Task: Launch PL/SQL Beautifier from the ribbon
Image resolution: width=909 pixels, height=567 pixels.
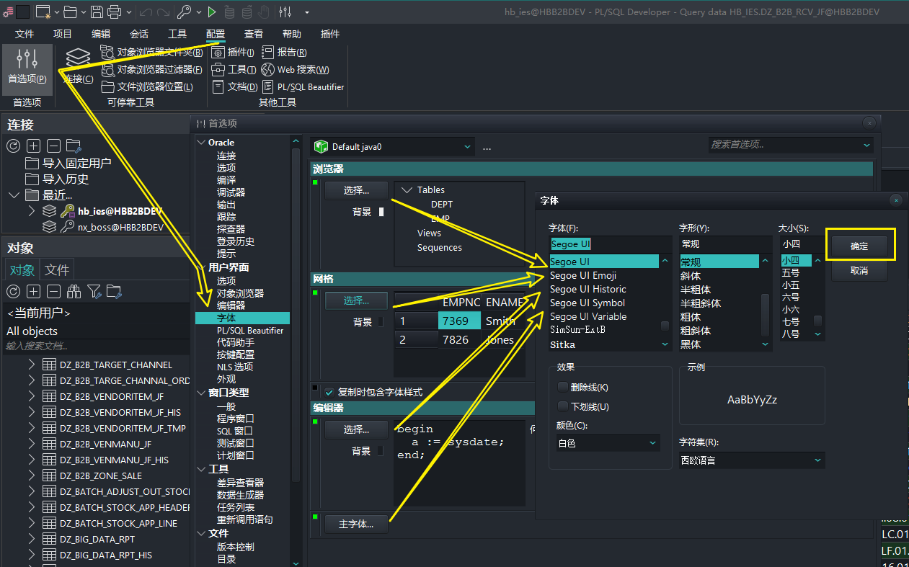Action: (303, 86)
